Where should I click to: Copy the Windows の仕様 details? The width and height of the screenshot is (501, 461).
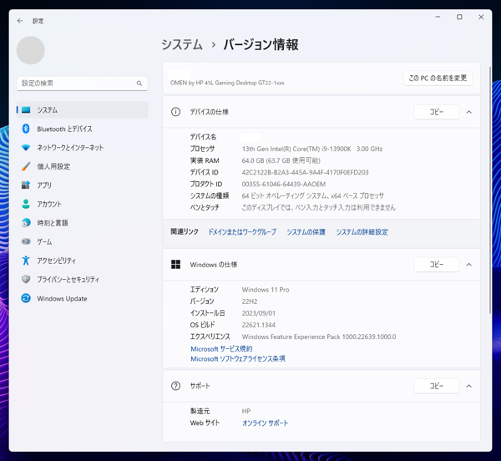point(437,265)
